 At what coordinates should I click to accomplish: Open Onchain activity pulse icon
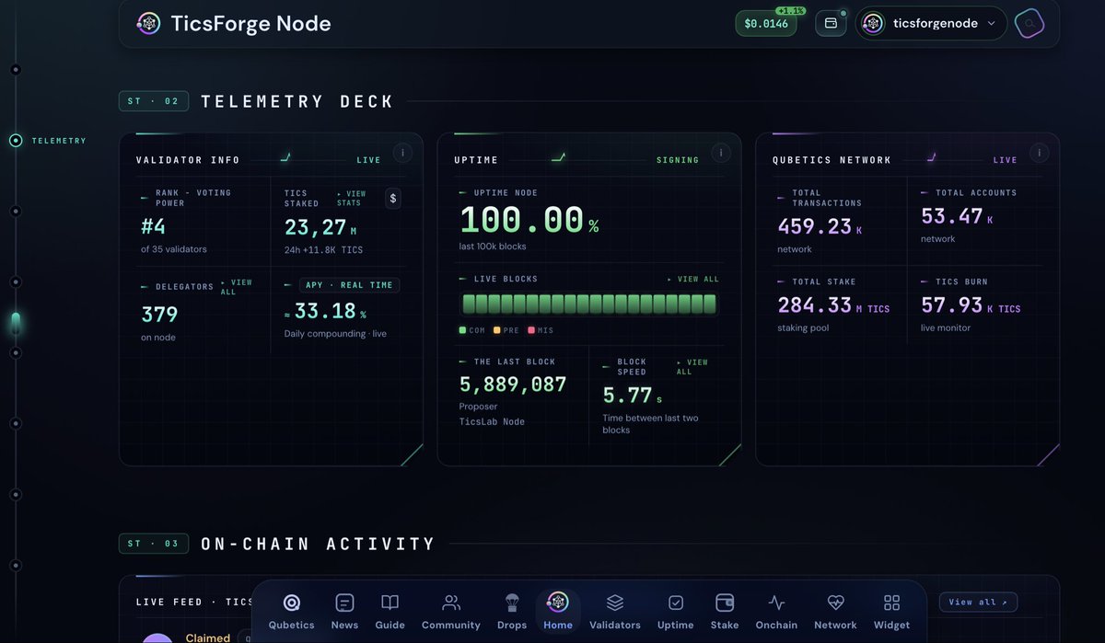pos(776,611)
